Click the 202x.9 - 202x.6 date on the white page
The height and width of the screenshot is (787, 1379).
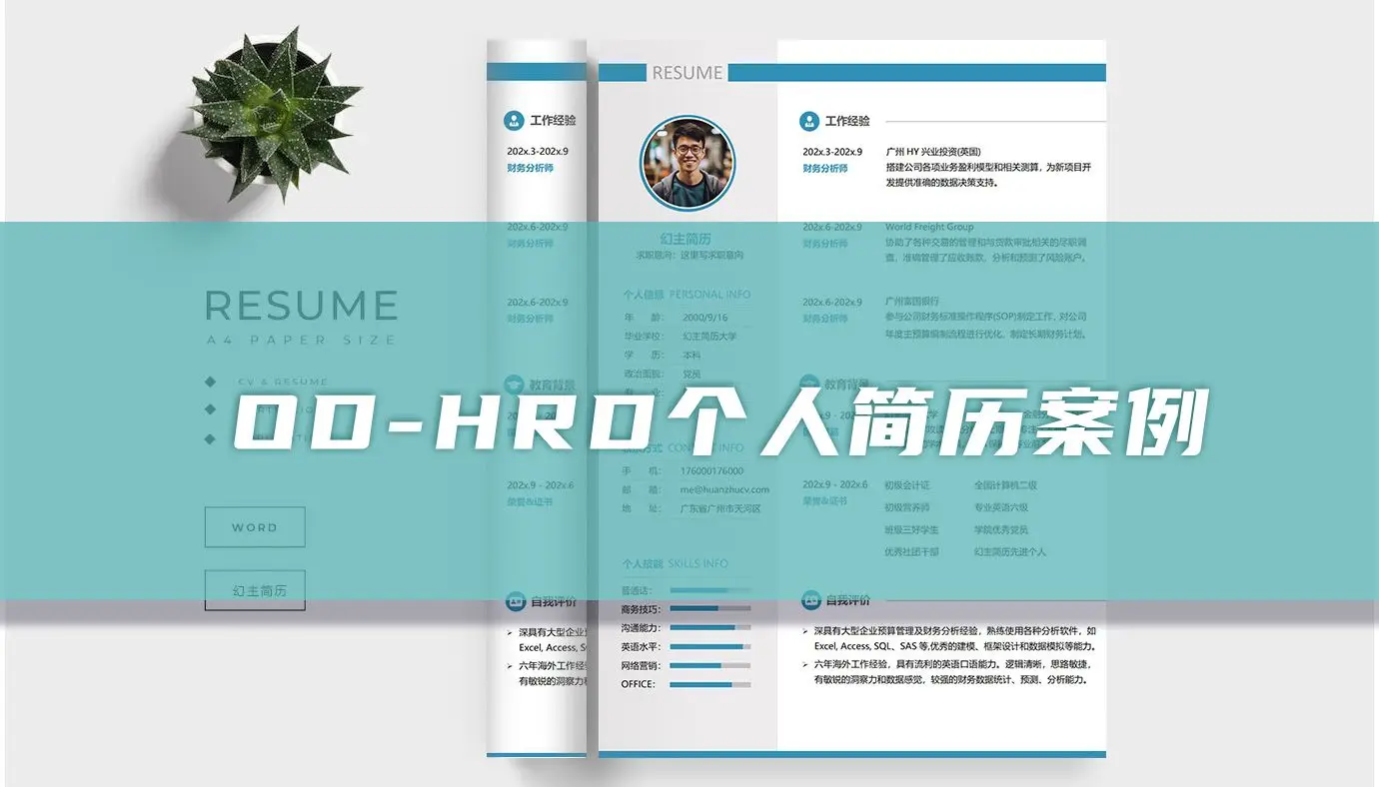(x=835, y=484)
